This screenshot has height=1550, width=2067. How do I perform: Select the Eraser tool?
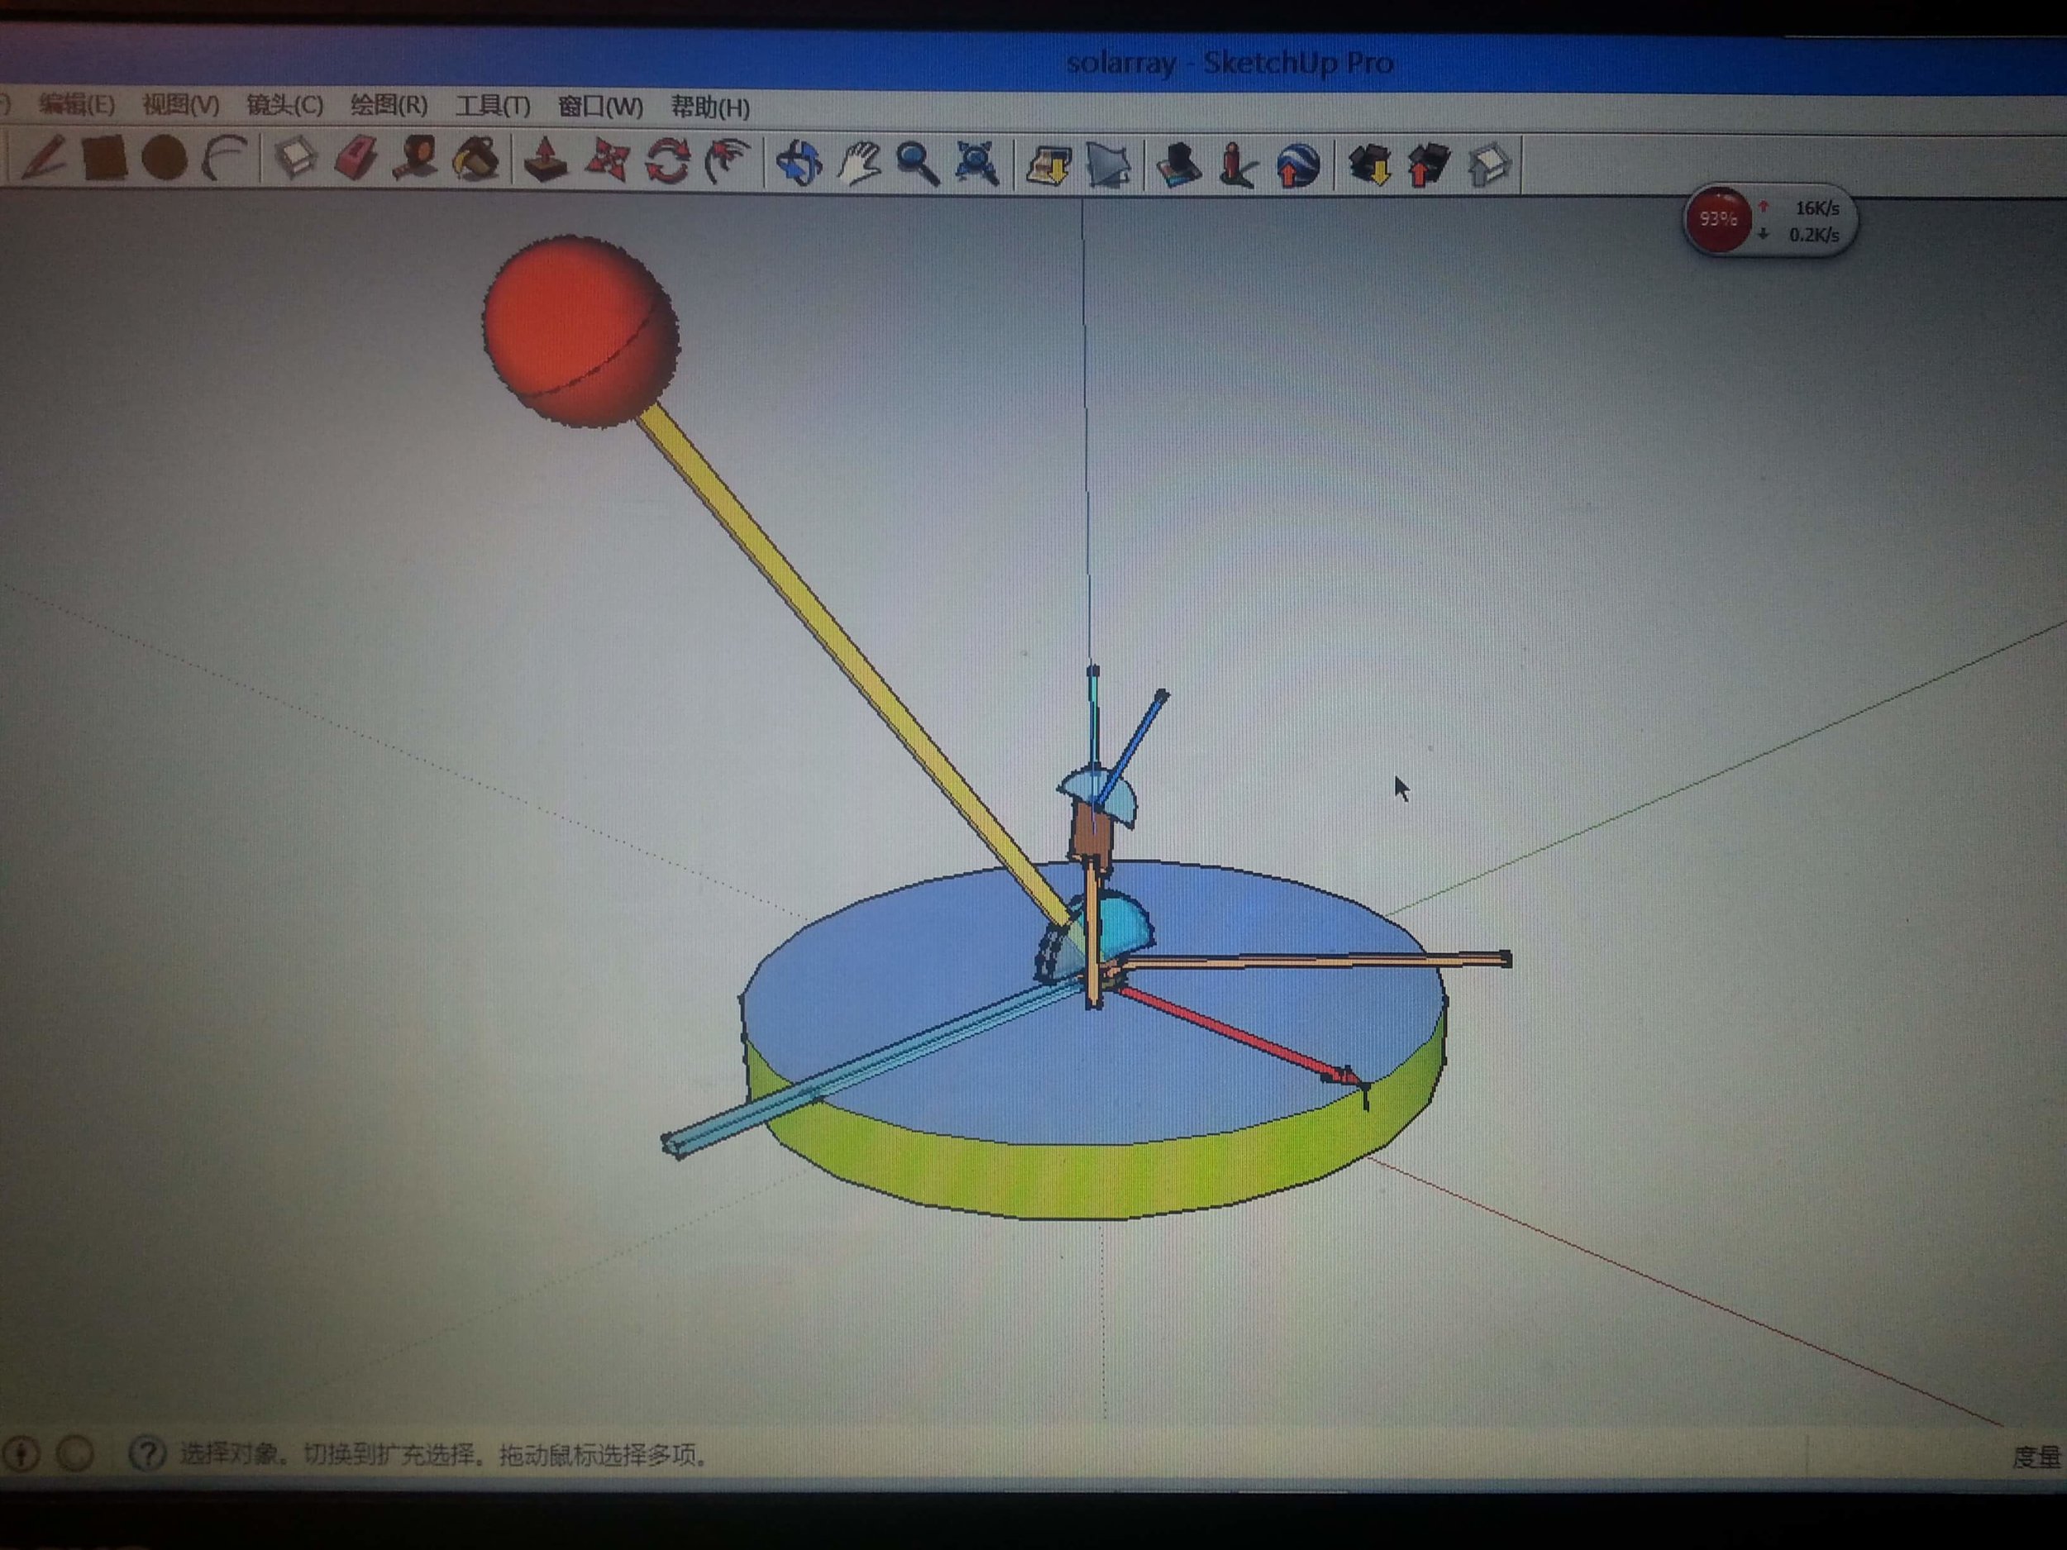pos(356,160)
